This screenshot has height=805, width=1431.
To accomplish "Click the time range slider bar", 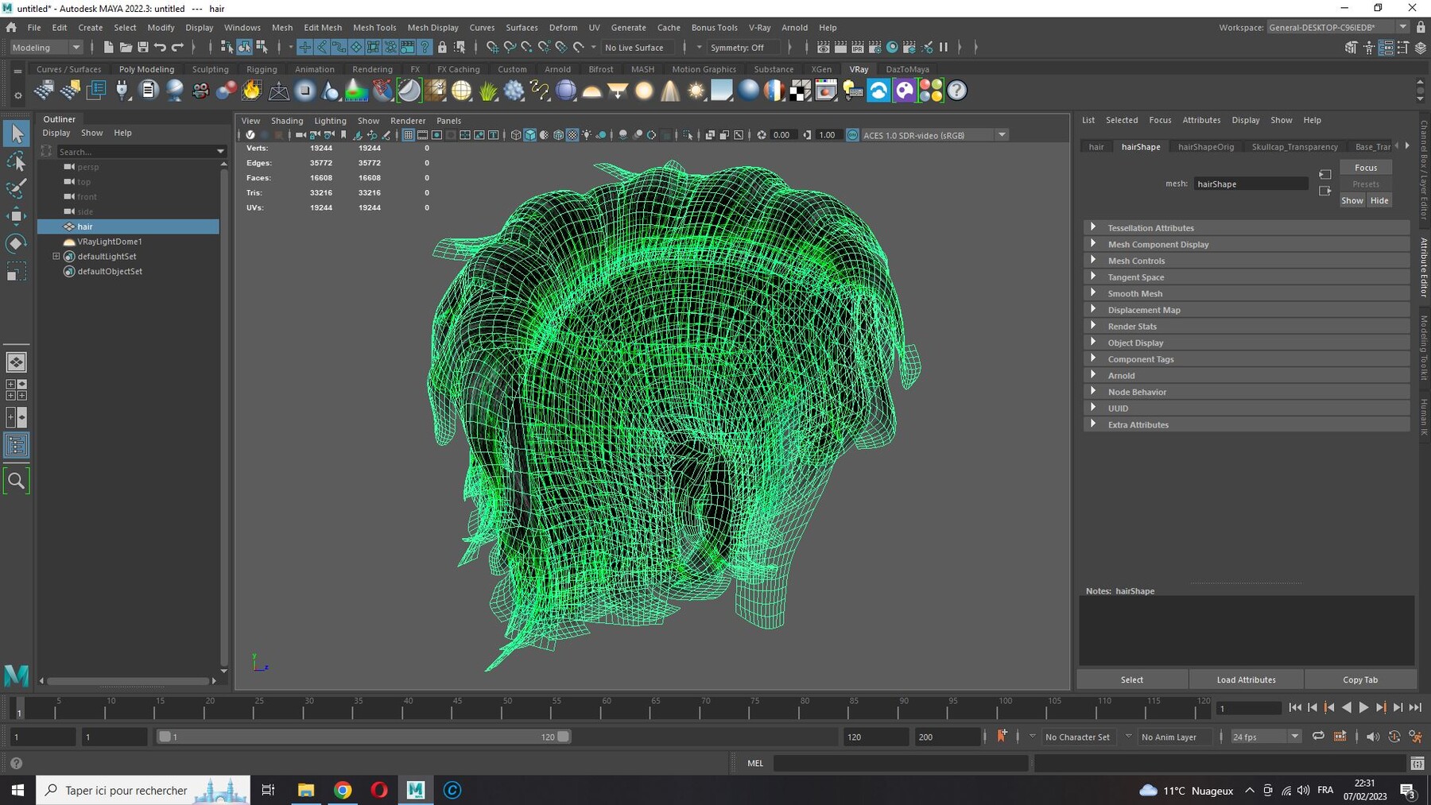I will click(x=363, y=737).
